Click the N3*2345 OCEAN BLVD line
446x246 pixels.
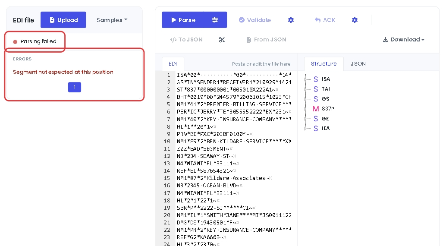[x=210, y=186]
